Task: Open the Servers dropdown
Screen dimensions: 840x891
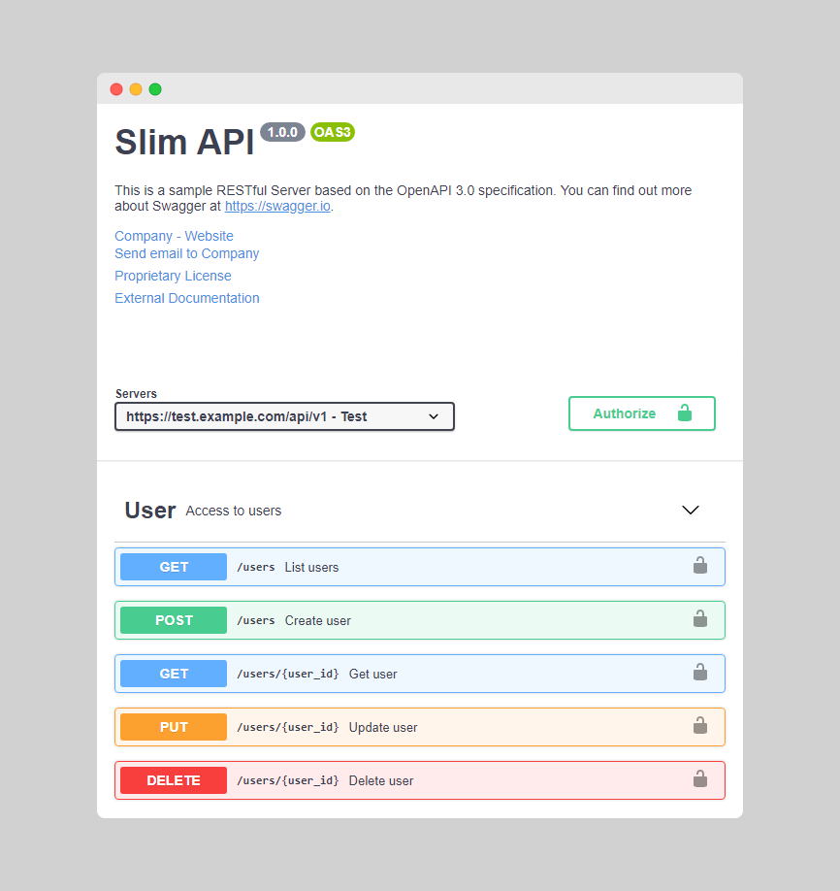Action: click(x=284, y=416)
